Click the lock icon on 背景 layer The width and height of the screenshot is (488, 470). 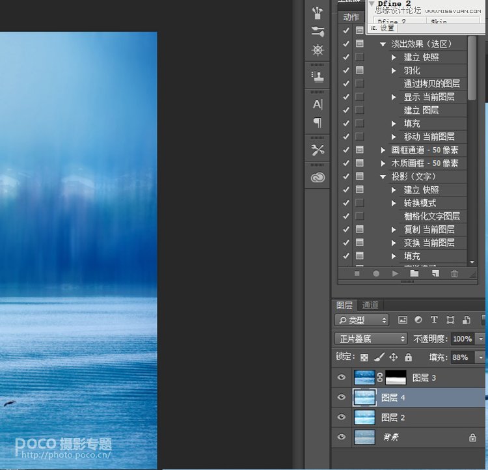pos(472,437)
